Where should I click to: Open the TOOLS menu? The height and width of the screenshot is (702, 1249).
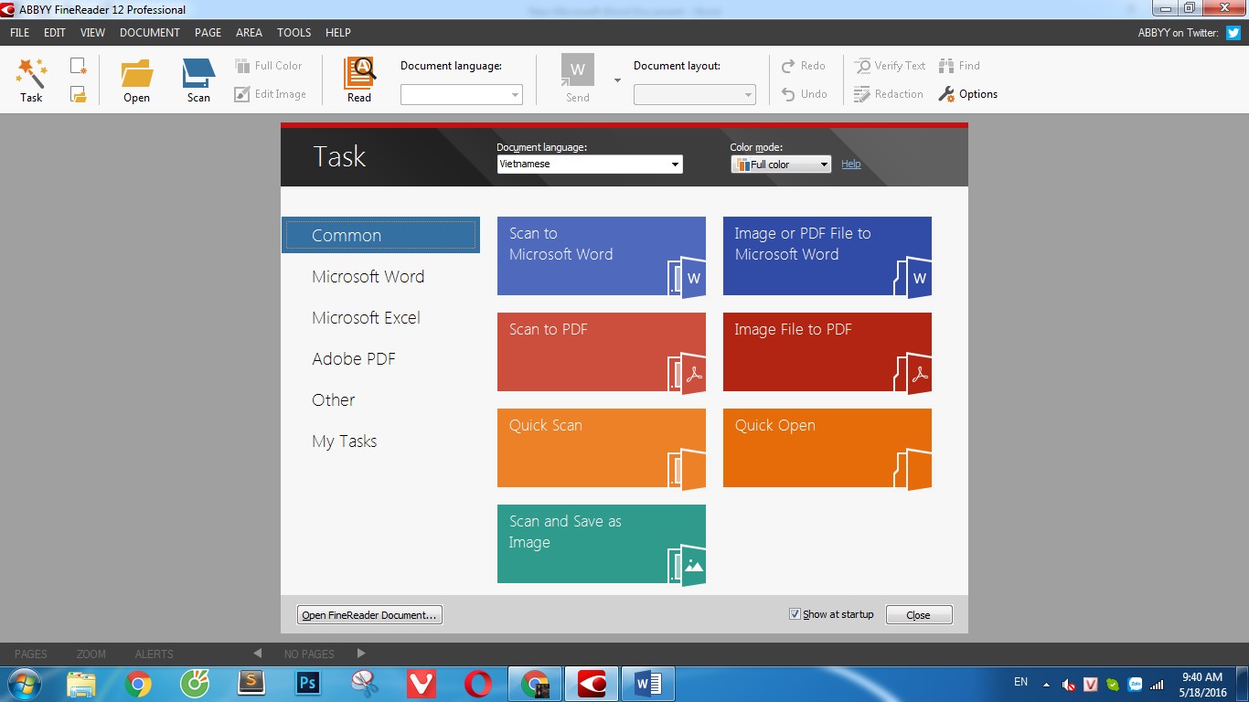(x=294, y=33)
